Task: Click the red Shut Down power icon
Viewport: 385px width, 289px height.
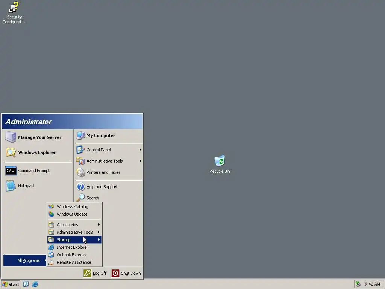Action: [115, 273]
